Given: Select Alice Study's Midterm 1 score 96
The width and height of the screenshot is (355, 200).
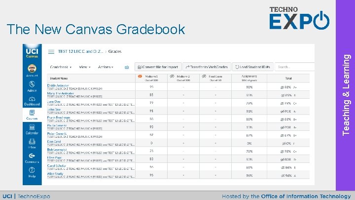Looking at the screenshot, I should point(151,175).
